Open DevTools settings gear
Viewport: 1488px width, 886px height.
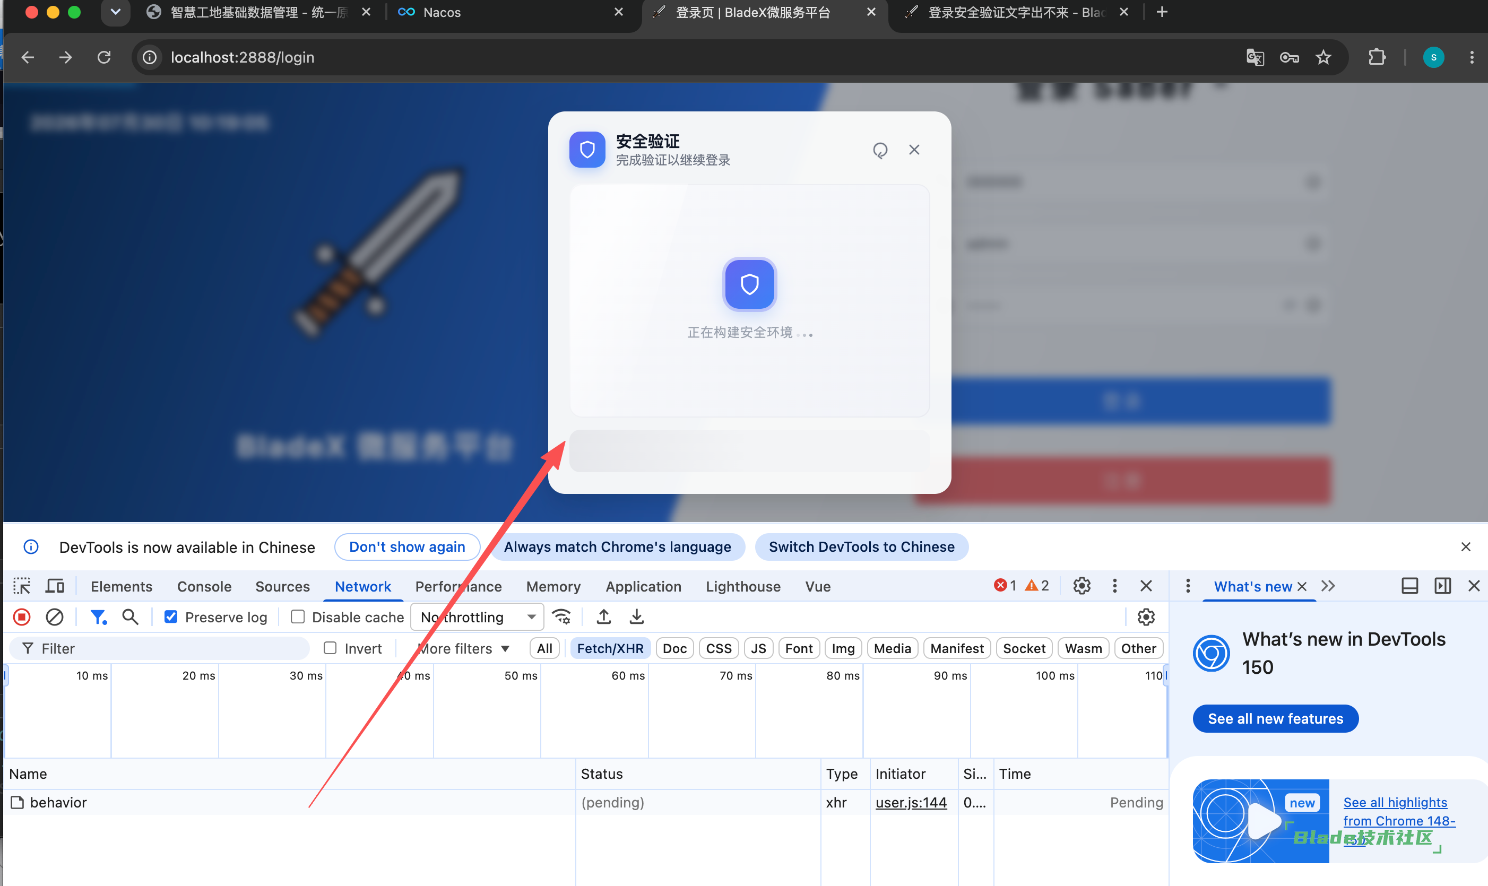point(1082,586)
